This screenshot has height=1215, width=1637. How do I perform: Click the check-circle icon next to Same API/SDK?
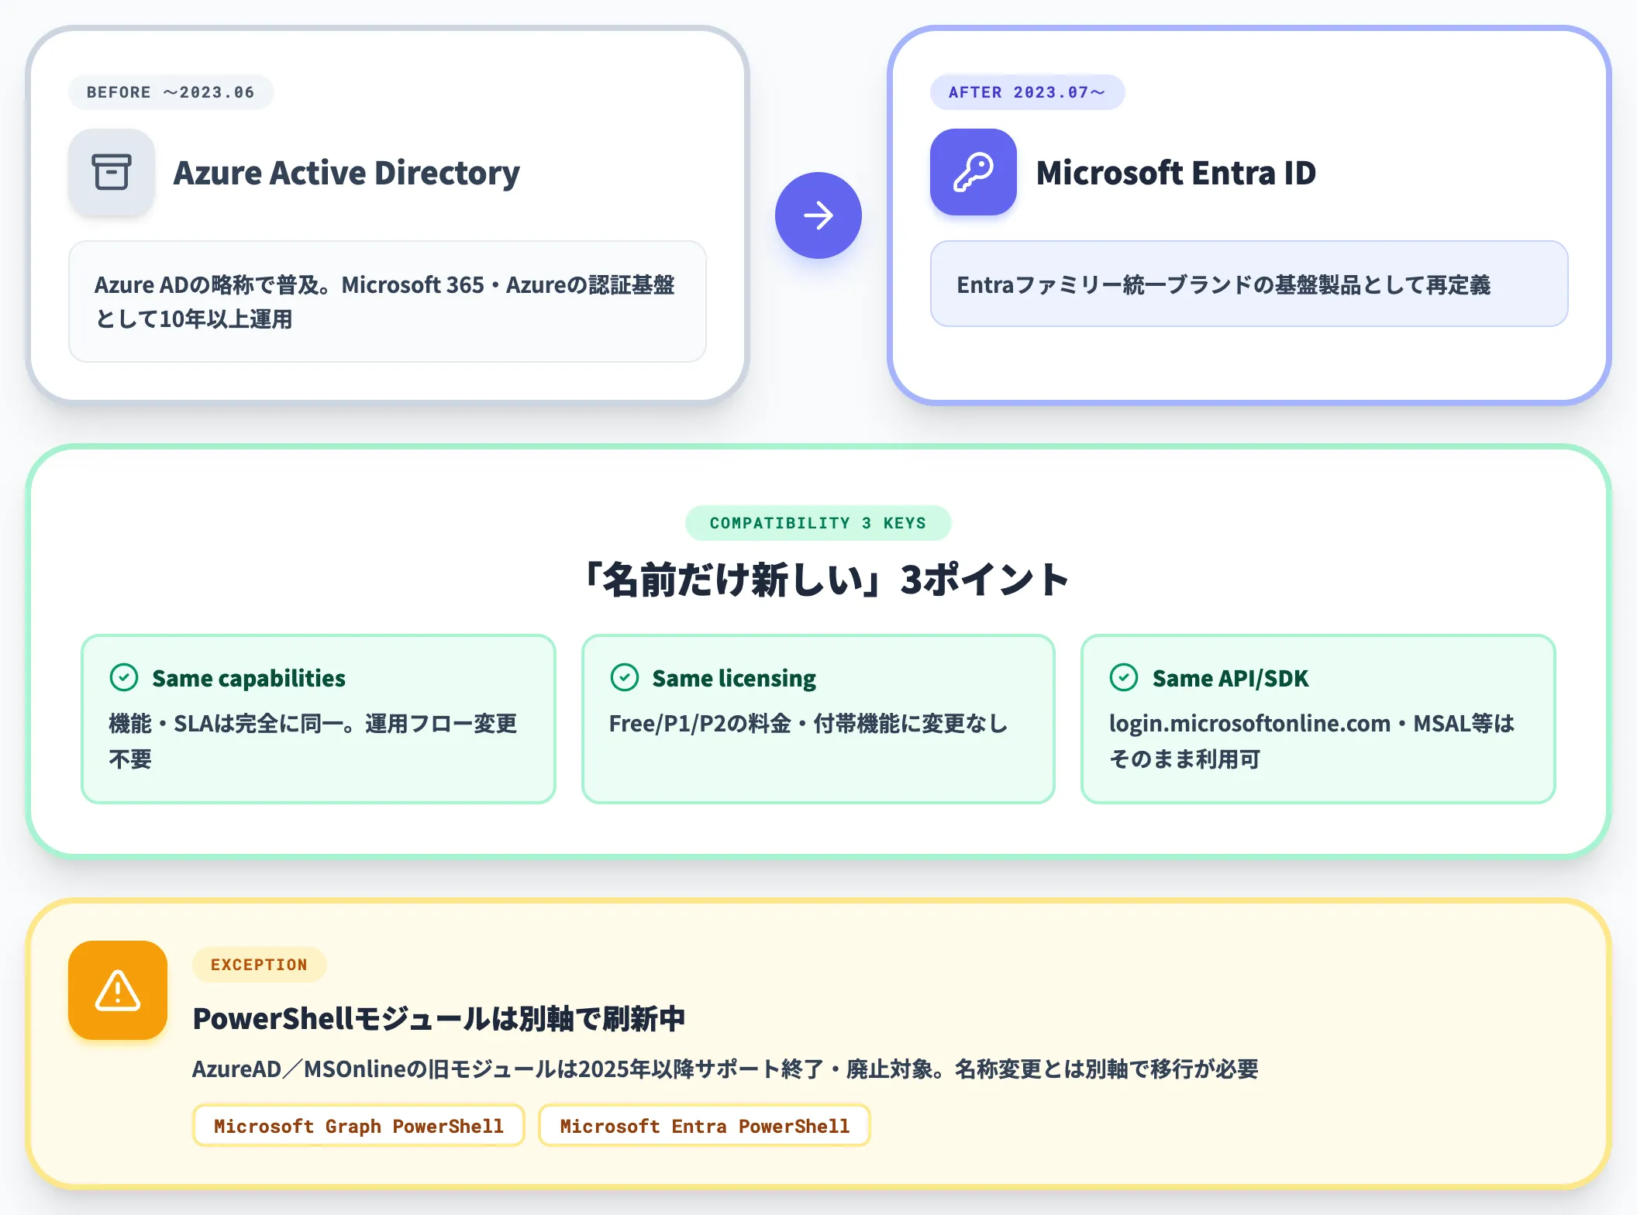pyautogui.click(x=1124, y=677)
